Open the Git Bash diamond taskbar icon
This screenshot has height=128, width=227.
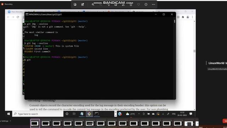point(89,114)
